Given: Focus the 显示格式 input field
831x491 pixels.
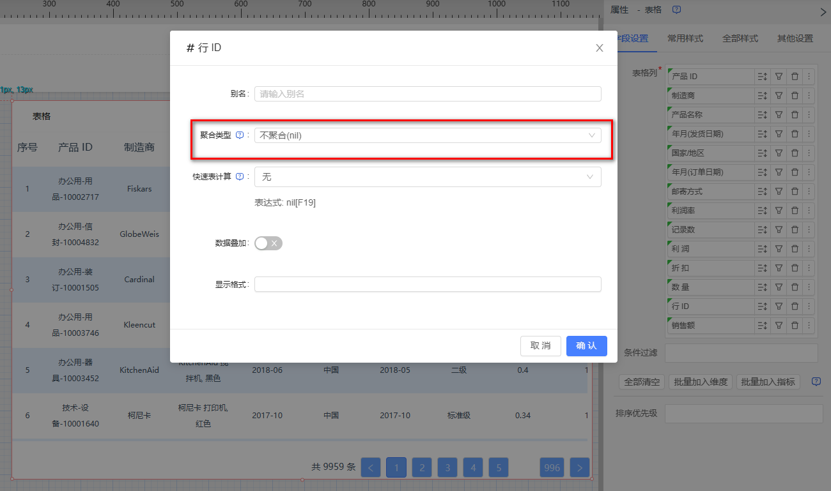Looking at the screenshot, I should coord(428,284).
